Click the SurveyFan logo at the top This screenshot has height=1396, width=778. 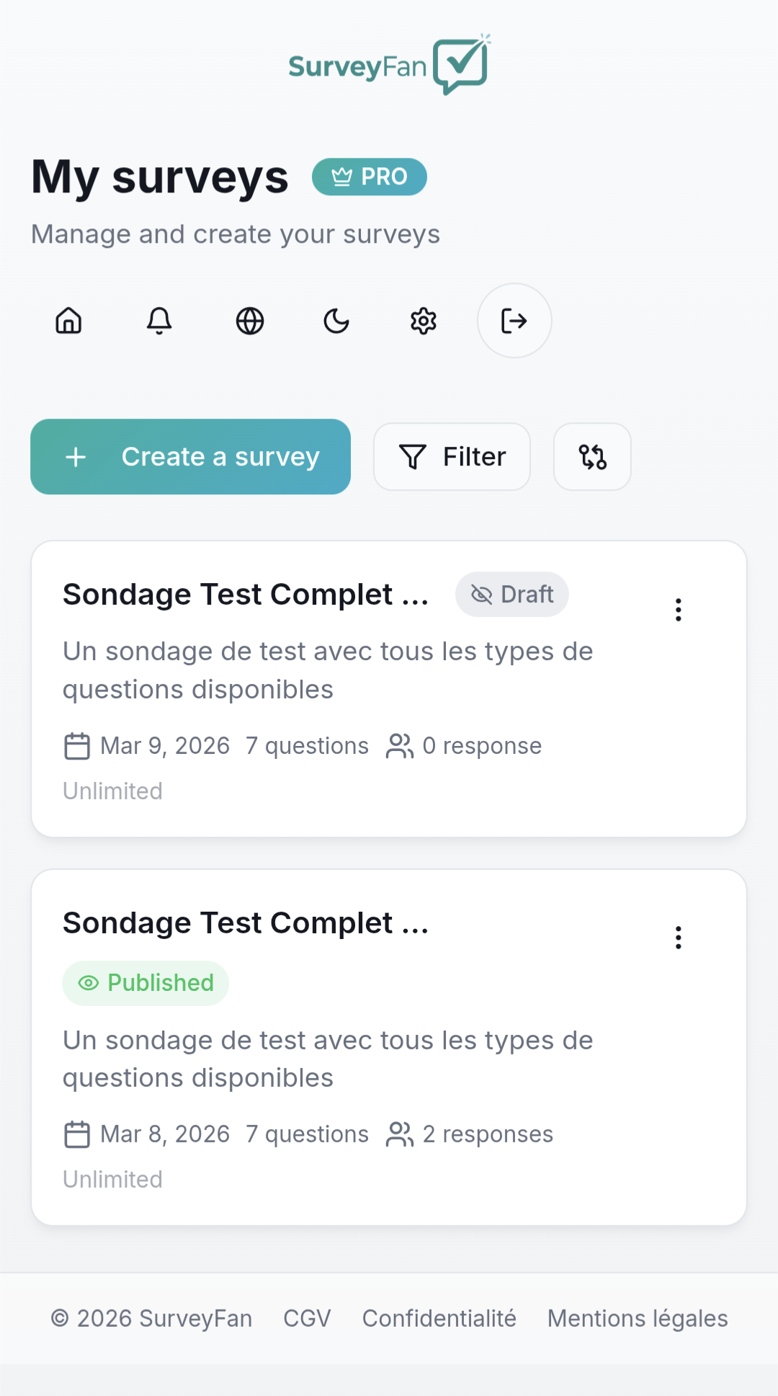coord(388,63)
